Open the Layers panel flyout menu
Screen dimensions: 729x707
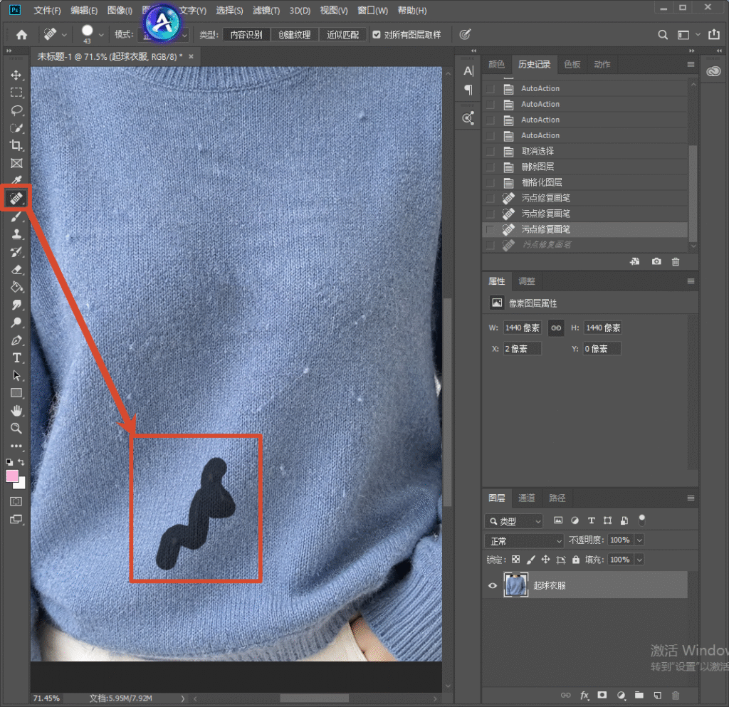(x=691, y=498)
